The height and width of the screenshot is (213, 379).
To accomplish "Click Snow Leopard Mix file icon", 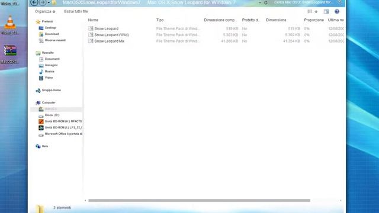I will click(x=91, y=41).
